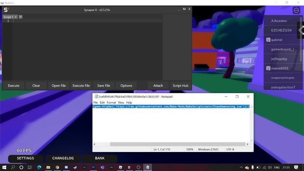Click Notepad horizontal scrollbar thumb
Screen dimensions: 304x171
(177, 144)
